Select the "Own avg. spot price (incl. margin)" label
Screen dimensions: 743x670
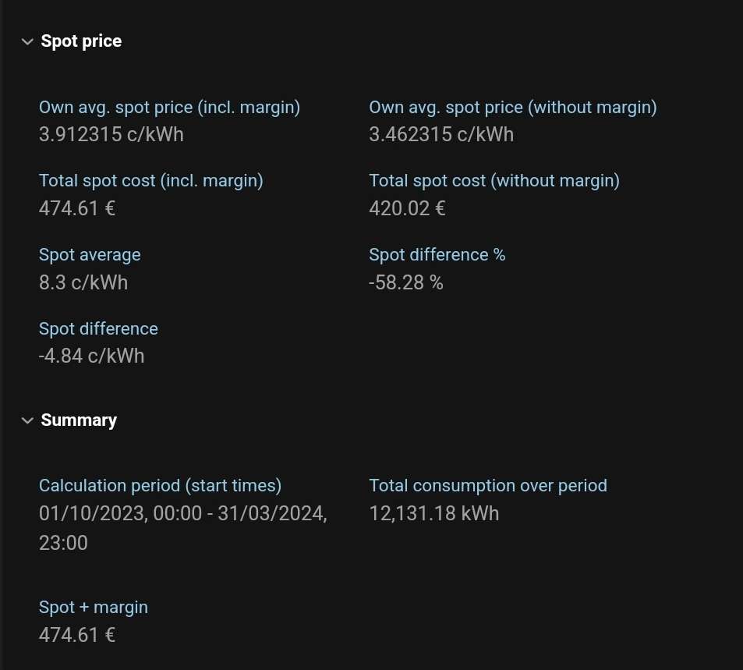coord(169,108)
